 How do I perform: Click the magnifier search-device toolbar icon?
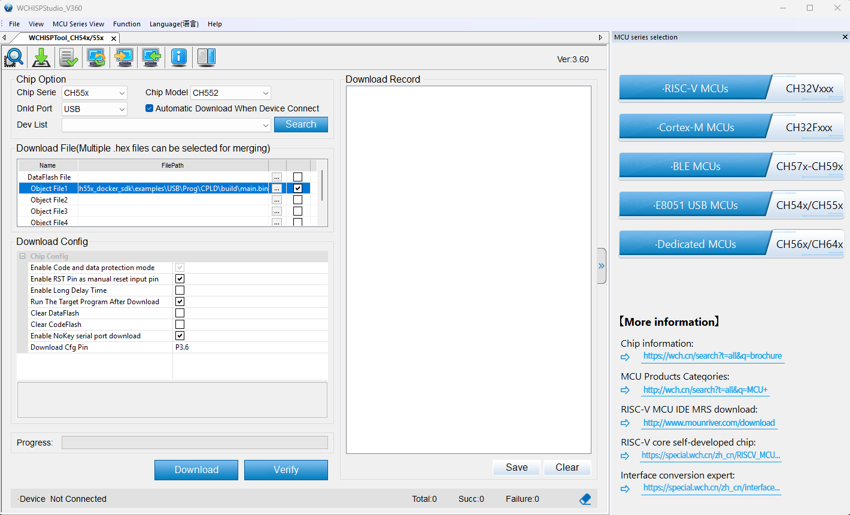coord(14,57)
